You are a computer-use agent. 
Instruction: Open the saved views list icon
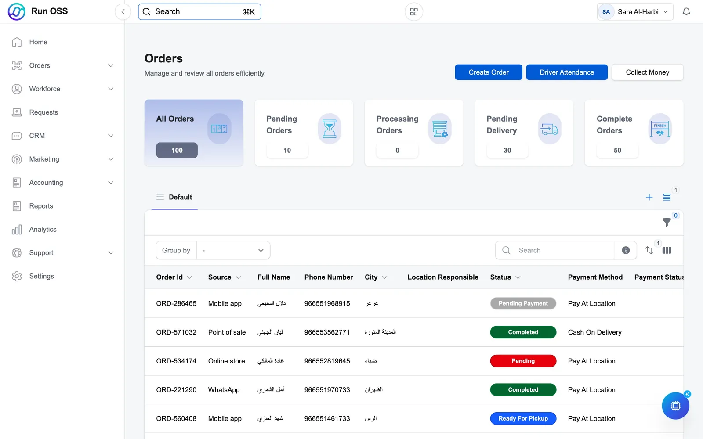point(667,197)
